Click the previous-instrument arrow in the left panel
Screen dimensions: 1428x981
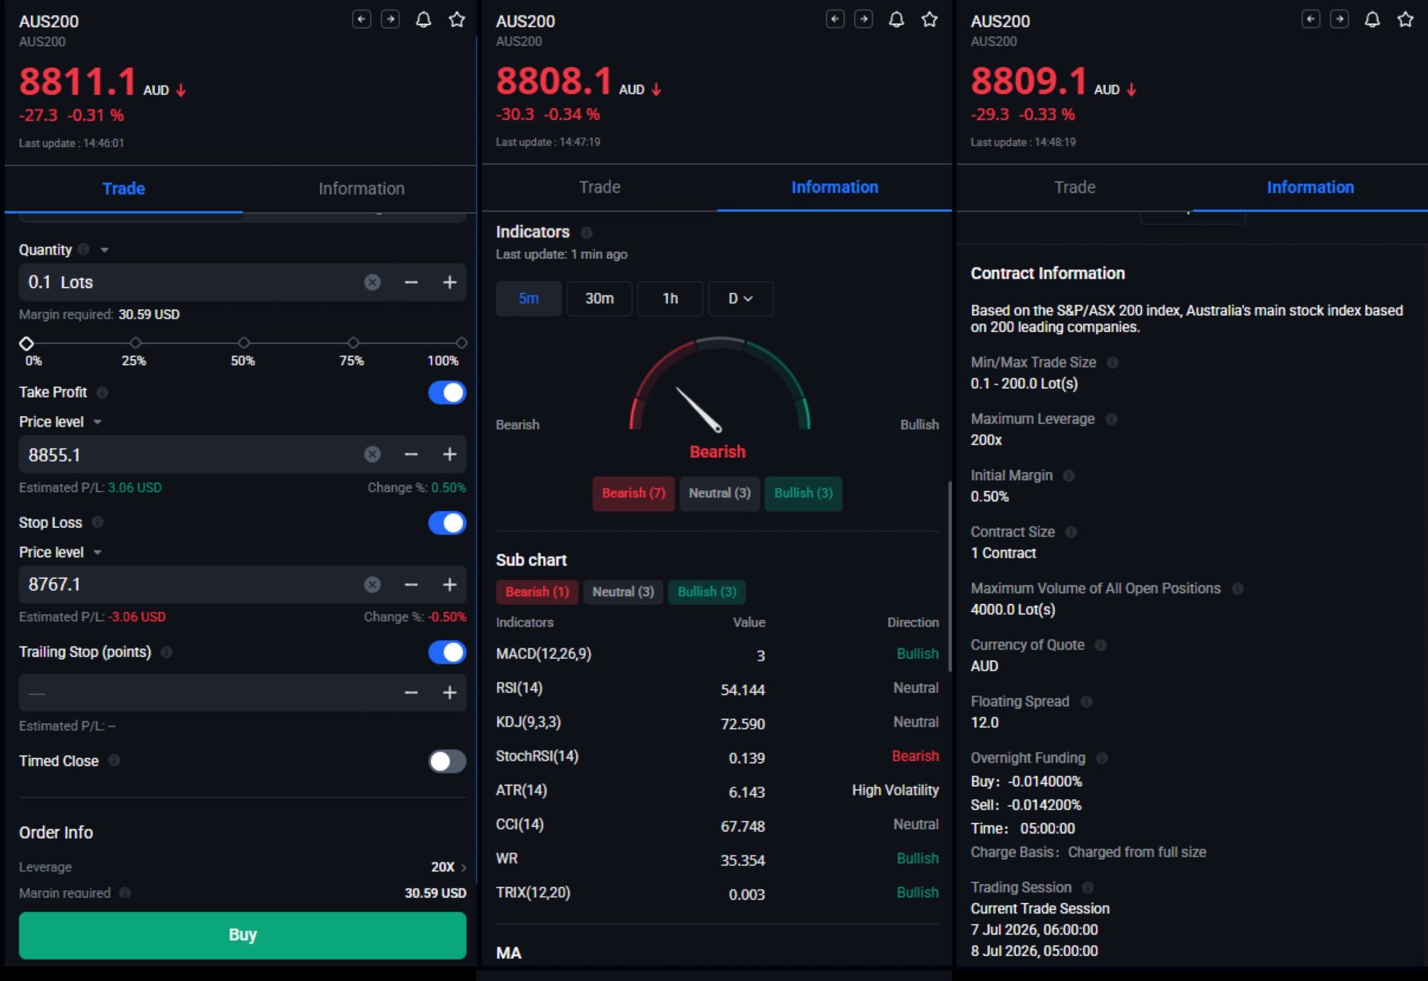pos(361,20)
